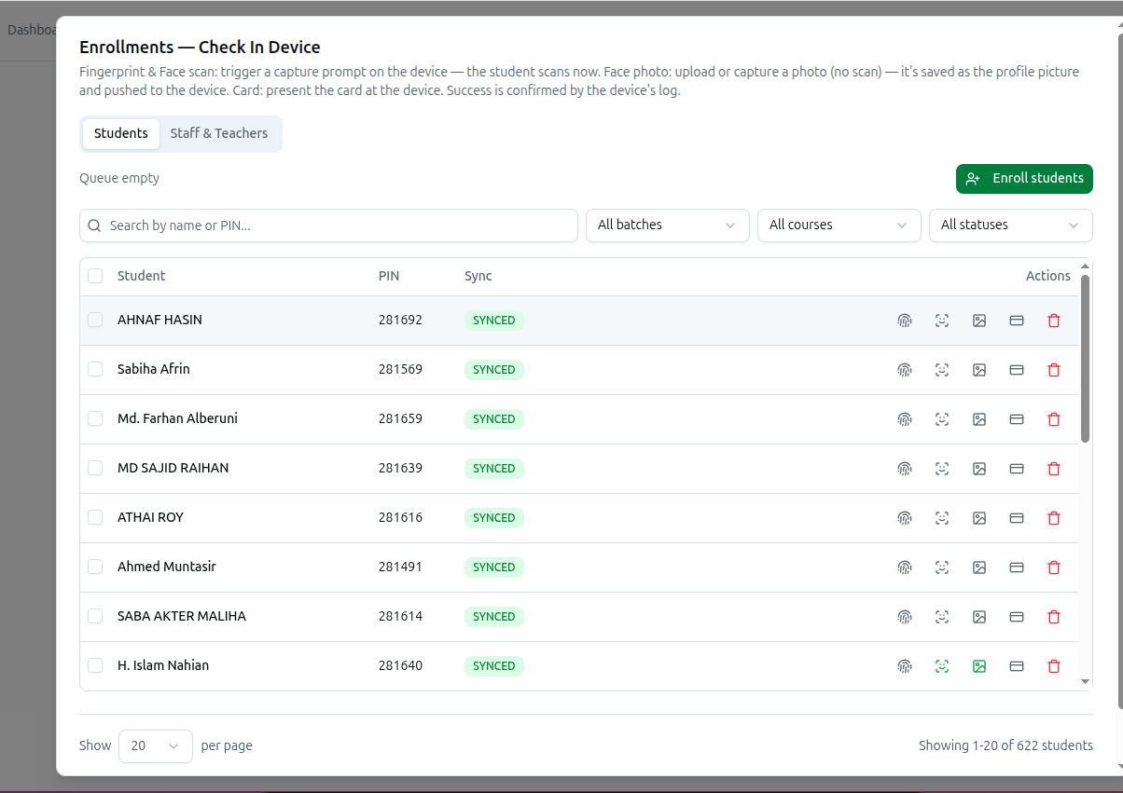Tick the checkbox beside Ahmed Muntasir
The image size is (1123, 793).
[95, 567]
